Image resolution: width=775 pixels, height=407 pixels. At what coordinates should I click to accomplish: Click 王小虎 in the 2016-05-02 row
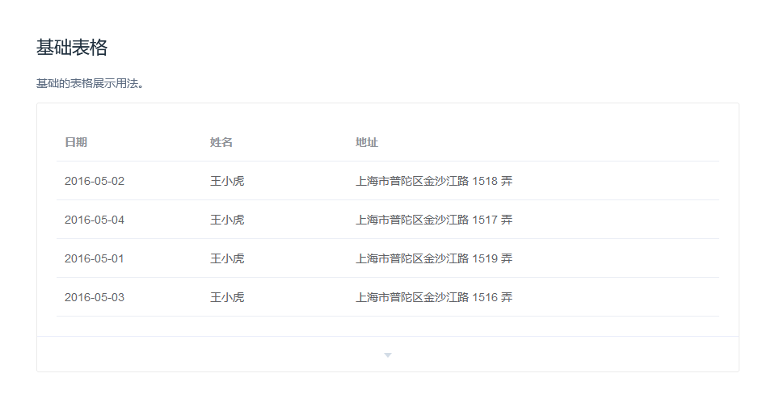(x=227, y=181)
